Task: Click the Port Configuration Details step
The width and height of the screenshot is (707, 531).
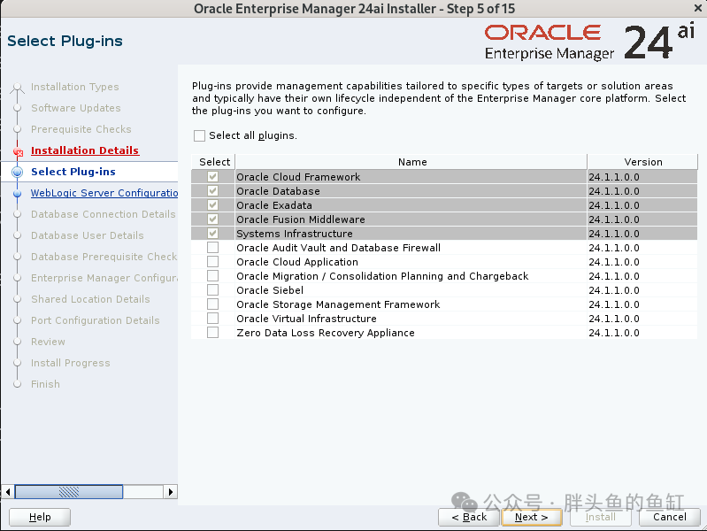Action: pos(96,319)
